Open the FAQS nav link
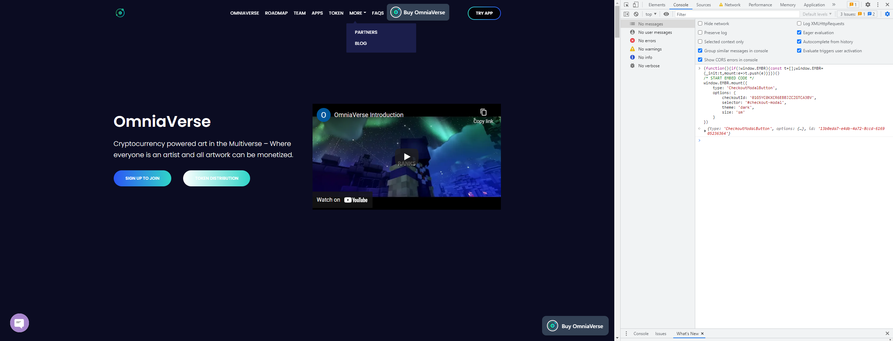The image size is (893, 341). 378,13
